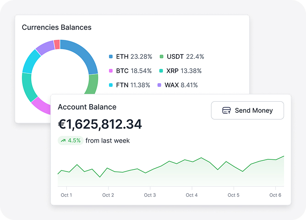Image resolution: width=306 pixels, height=220 pixels.
Task: Click the green upward trend arrow icon
Action: coord(63,141)
